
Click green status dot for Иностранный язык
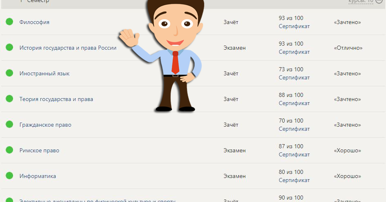(9, 73)
